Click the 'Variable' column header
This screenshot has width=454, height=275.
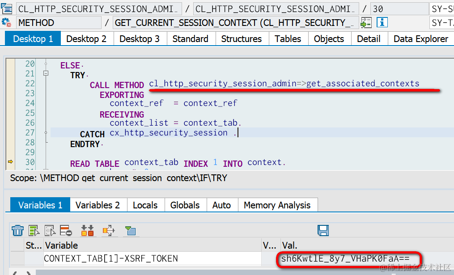(x=153, y=245)
